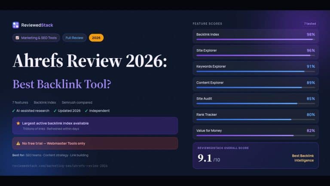Click the 80% value for Rank Tracker

pos(311,115)
